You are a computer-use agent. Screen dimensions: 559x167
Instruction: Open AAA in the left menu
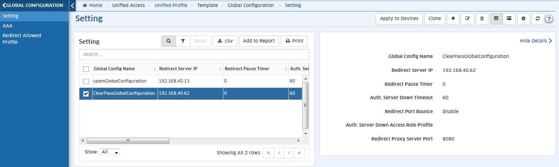point(7,26)
